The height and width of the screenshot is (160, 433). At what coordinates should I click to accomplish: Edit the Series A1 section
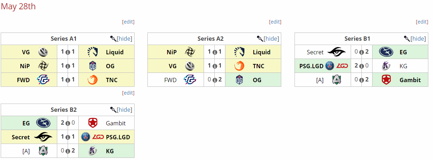pos(128,22)
